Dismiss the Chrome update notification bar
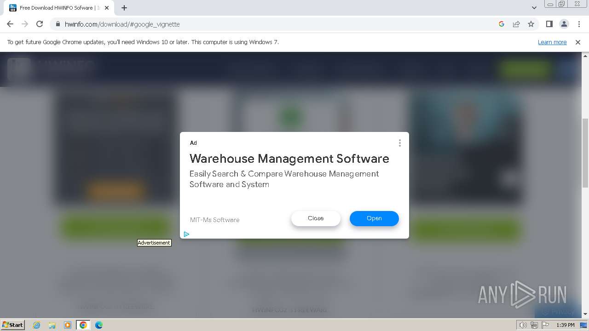Viewport: 589px width, 331px height. coord(578,42)
